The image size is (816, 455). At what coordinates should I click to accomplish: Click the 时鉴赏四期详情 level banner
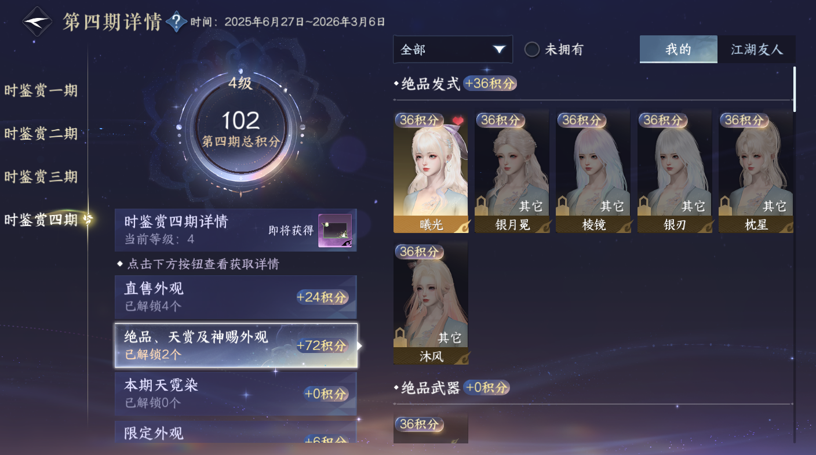pos(236,230)
